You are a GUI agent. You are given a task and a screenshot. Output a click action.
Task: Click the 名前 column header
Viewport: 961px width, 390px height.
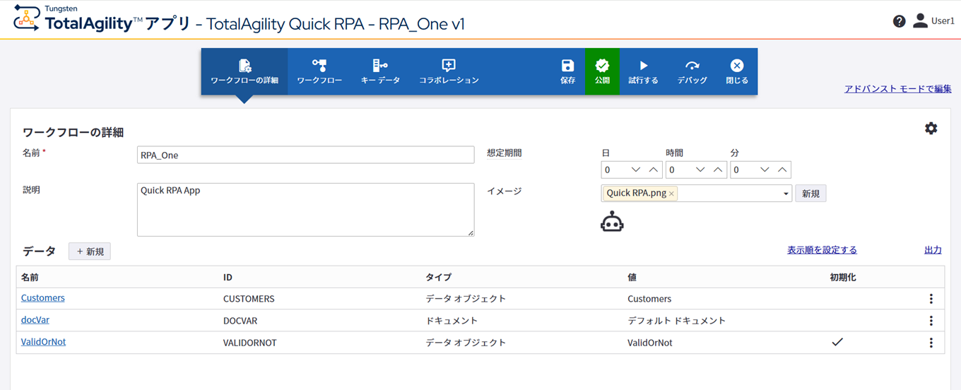coord(30,278)
